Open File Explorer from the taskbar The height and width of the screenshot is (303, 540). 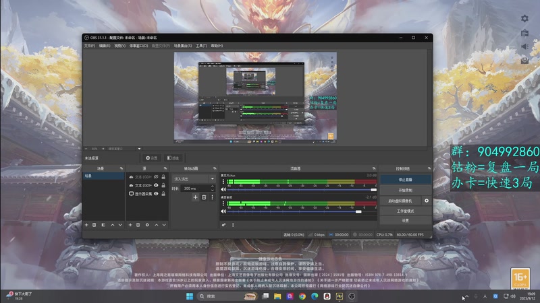click(277, 296)
